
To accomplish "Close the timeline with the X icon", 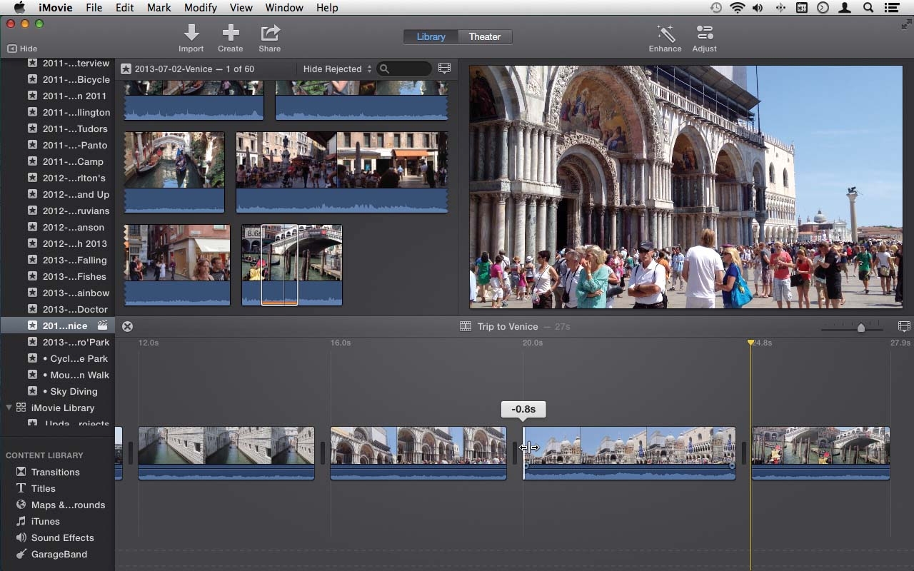I will pos(127,326).
